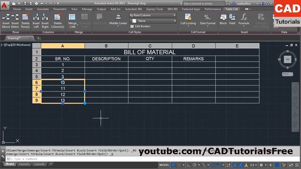This screenshot has height=169, width=301.
Task: Toggle the grid display in status bar
Action: (x=174, y=165)
